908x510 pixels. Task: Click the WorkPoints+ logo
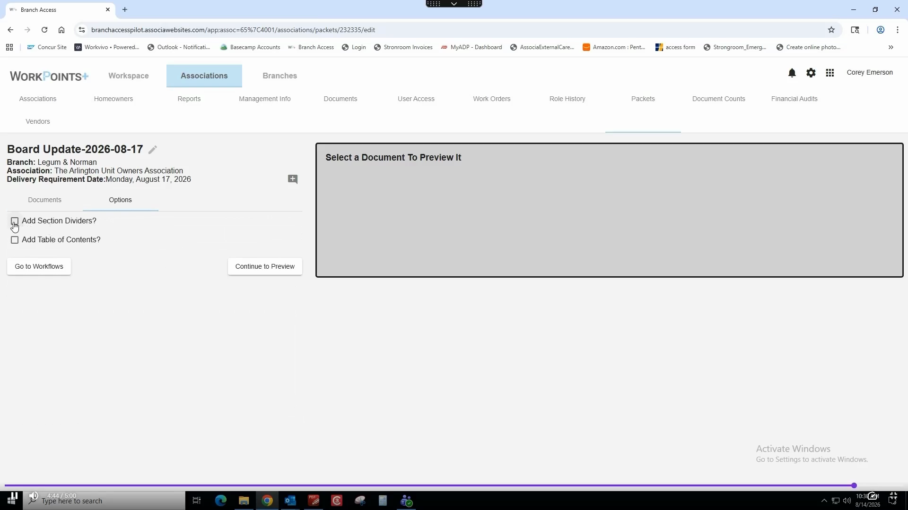tap(49, 76)
